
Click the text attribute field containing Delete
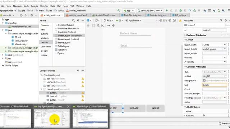[215, 85]
